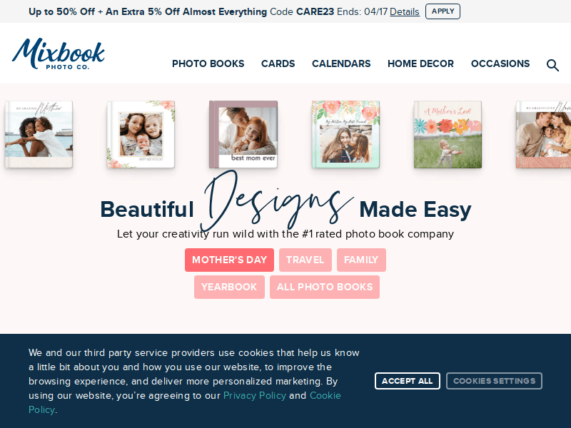Viewport: 571px width, 428px height.
Task: Open the 'best mom ever' photo book
Action: [x=243, y=134]
